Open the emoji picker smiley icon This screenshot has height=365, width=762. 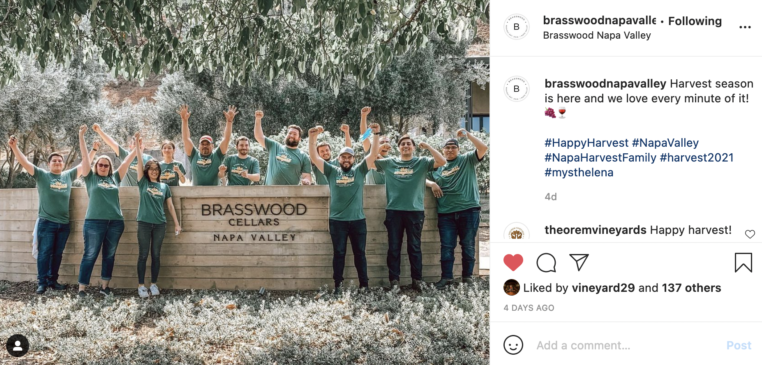click(513, 345)
